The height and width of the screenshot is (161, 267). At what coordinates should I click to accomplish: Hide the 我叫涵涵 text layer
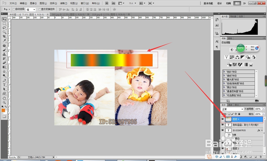click(x=223, y=125)
